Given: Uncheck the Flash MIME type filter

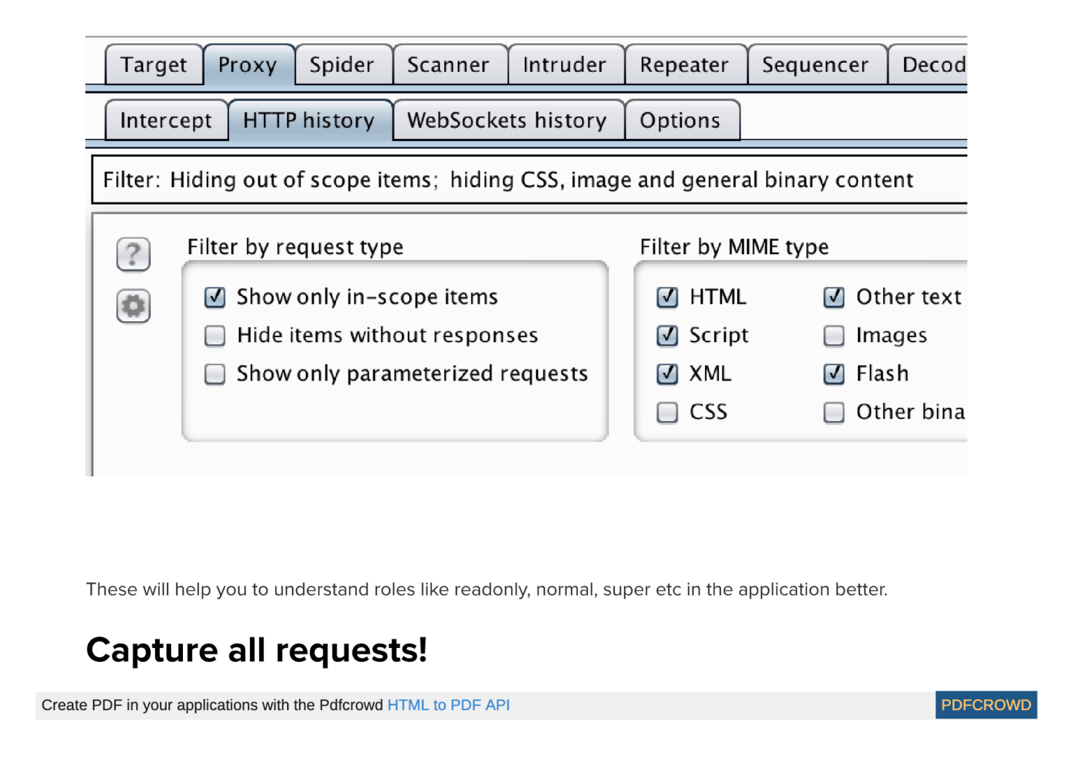Looking at the screenshot, I should click(x=834, y=374).
